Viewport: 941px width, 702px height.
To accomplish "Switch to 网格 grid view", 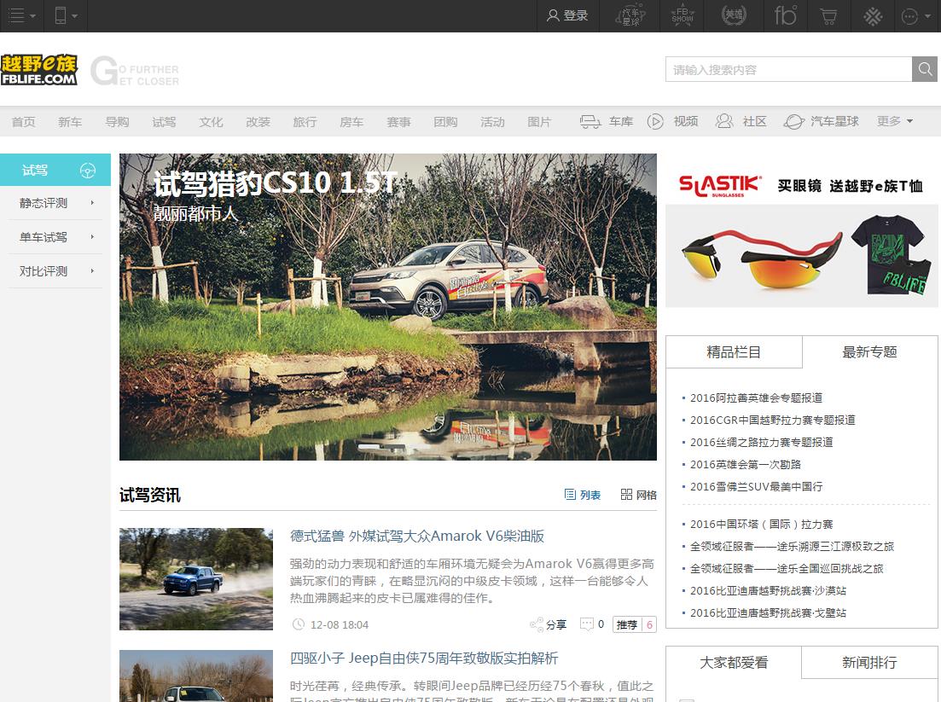I will pyautogui.click(x=638, y=495).
